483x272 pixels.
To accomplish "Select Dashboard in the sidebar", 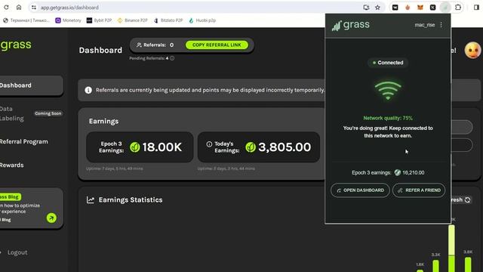I will pyautogui.click(x=32, y=85).
